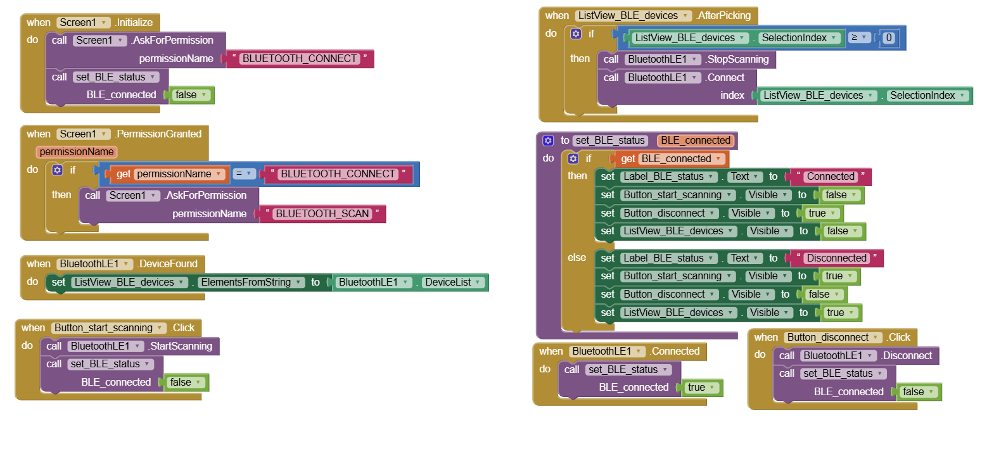The height and width of the screenshot is (468, 994).
Task: Open get permissionName variable dropdown
Action: pos(179,174)
